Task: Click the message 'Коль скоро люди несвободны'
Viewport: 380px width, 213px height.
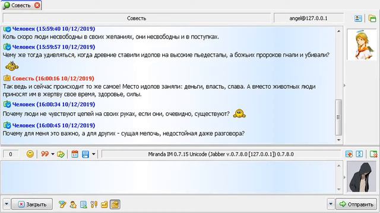Action: click(111, 37)
